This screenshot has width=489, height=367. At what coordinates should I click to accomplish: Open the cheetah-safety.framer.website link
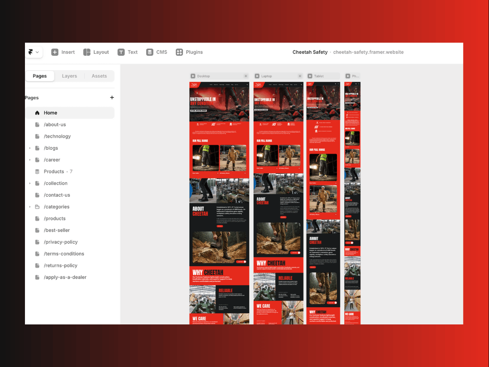click(x=368, y=52)
